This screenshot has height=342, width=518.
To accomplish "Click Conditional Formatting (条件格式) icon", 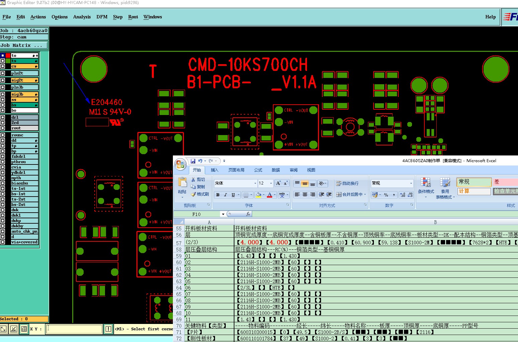I will (426, 183).
